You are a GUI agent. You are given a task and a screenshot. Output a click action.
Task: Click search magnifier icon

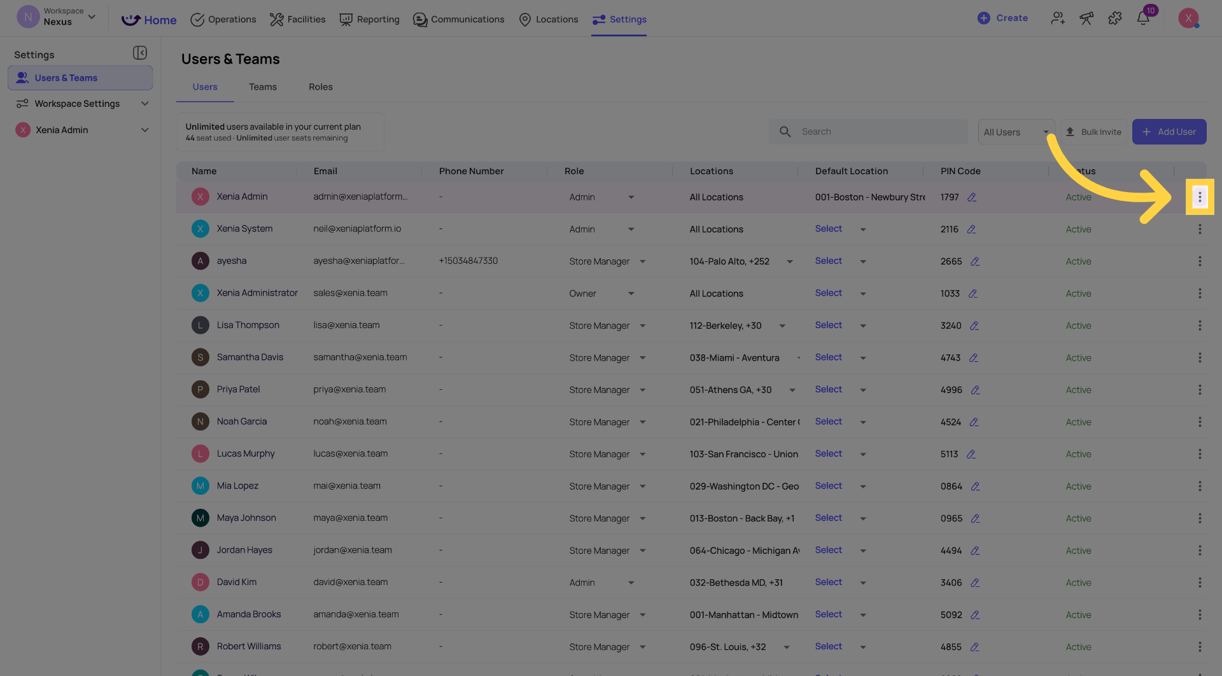pos(785,132)
